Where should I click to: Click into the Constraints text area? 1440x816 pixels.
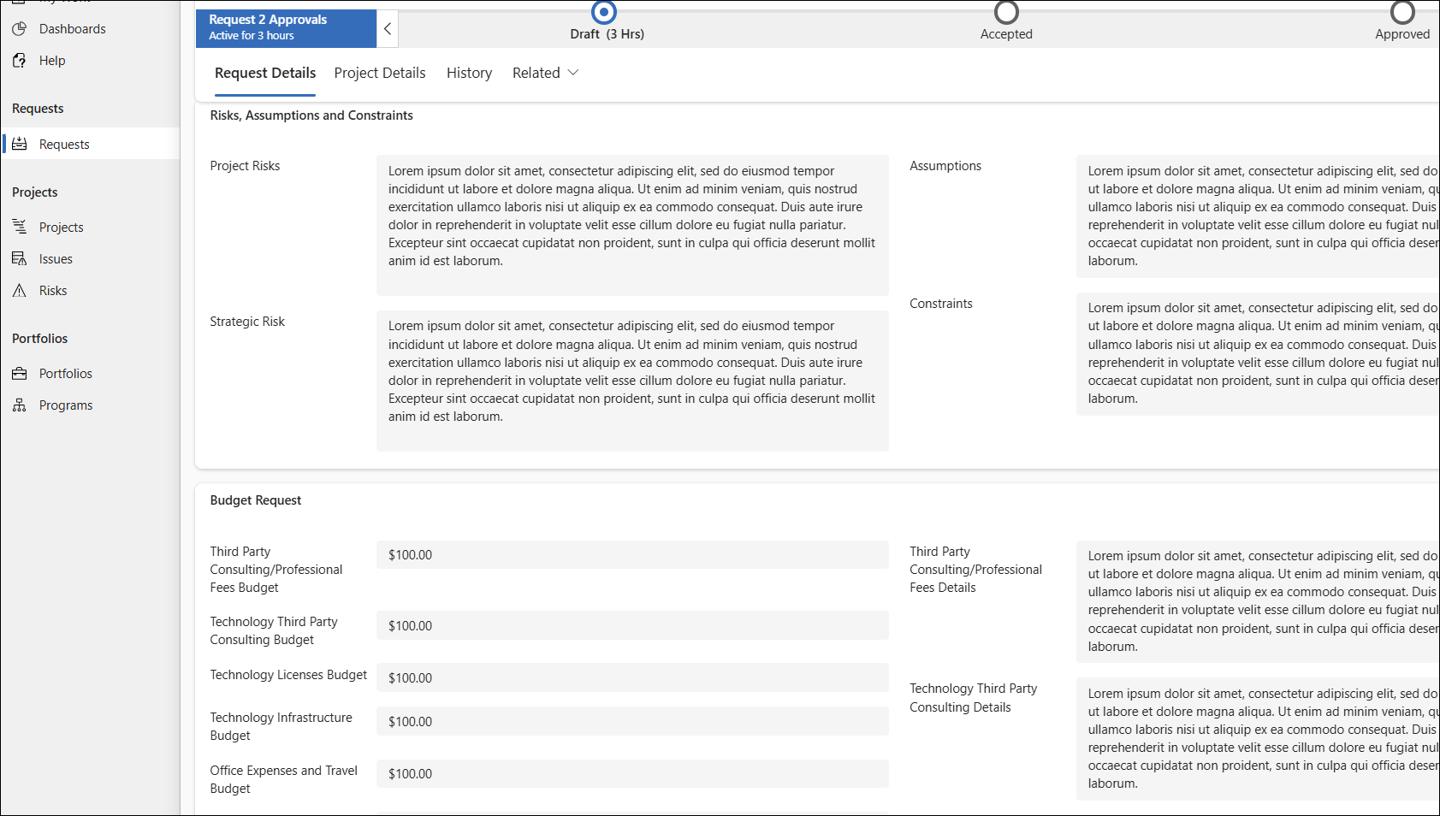pos(1258,354)
